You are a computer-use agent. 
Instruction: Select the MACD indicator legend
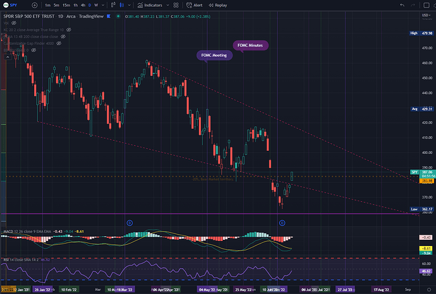[x=27, y=232]
